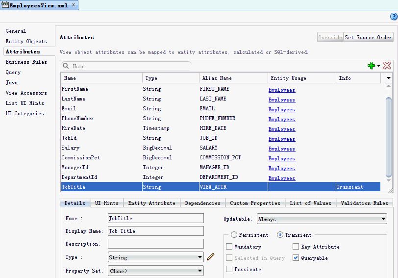Open the Java section
The image size is (398, 278).
[12, 82]
